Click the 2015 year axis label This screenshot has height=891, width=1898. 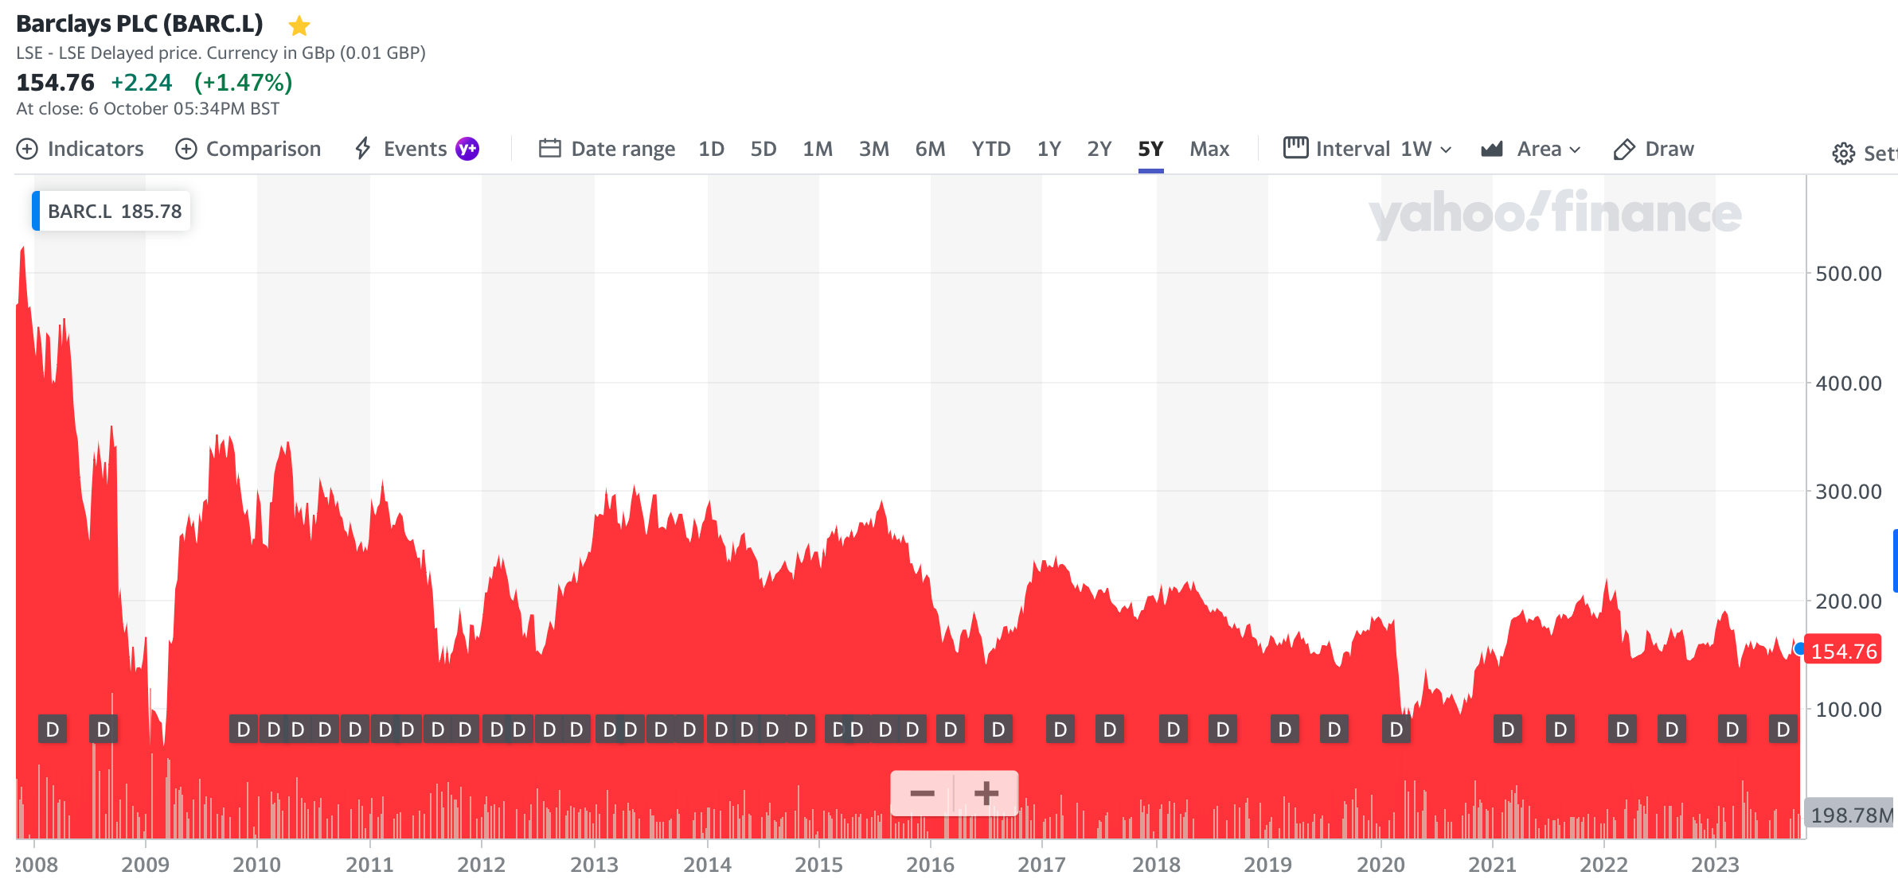tap(818, 865)
